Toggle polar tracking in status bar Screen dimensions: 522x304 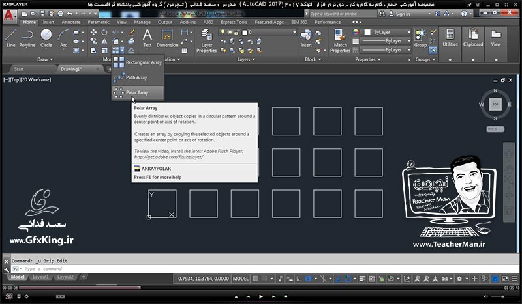pos(308,279)
